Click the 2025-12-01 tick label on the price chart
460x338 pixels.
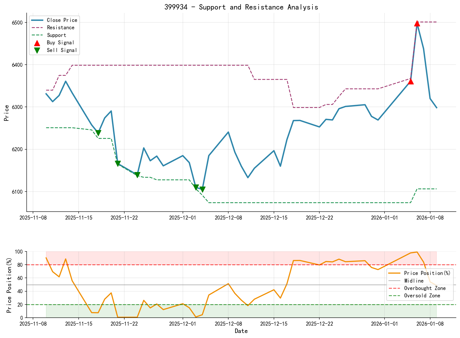pos(182,218)
